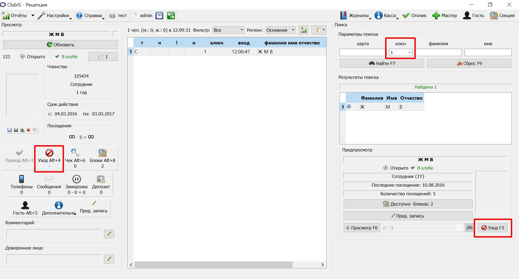Open the Чек Alt+6 receipt icon

click(x=75, y=153)
